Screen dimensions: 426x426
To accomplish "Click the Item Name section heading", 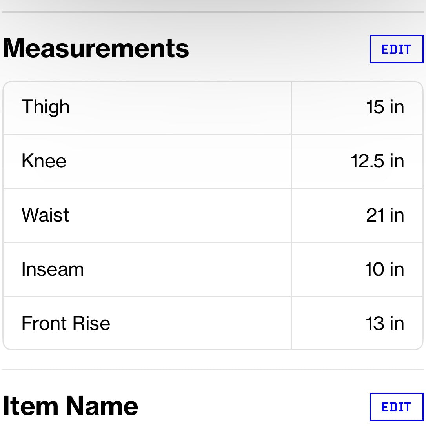I will (x=71, y=406).
